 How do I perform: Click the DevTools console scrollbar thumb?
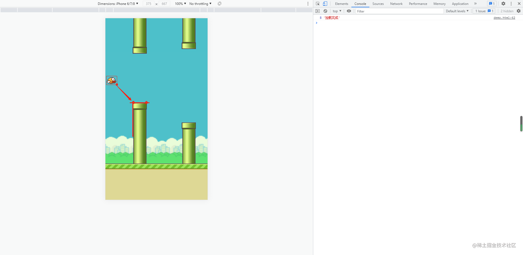[521, 124]
